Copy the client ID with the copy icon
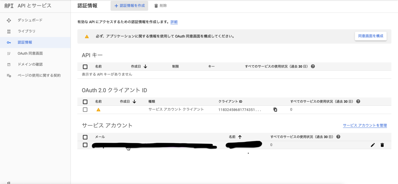Image resolution: width=398 pixels, height=184 pixels. [275, 109]
